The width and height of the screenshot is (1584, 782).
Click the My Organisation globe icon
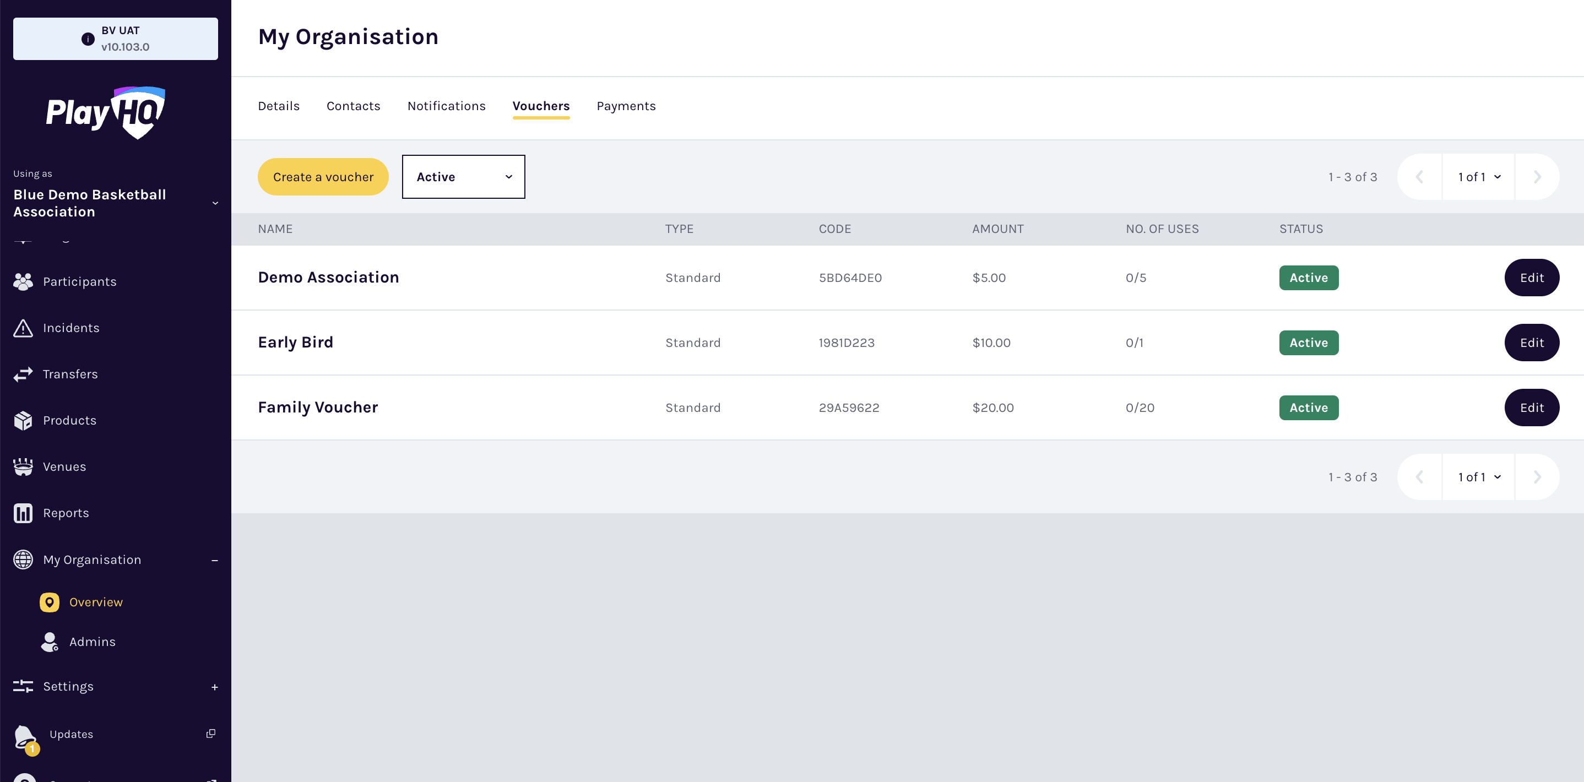[23, 560]
